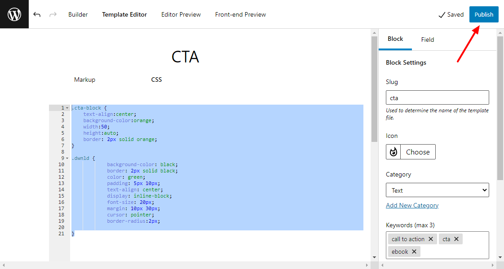The image size is (504, 269).
Task: Remove the 'call to action' keyword
Action: [x=431, y=239]
